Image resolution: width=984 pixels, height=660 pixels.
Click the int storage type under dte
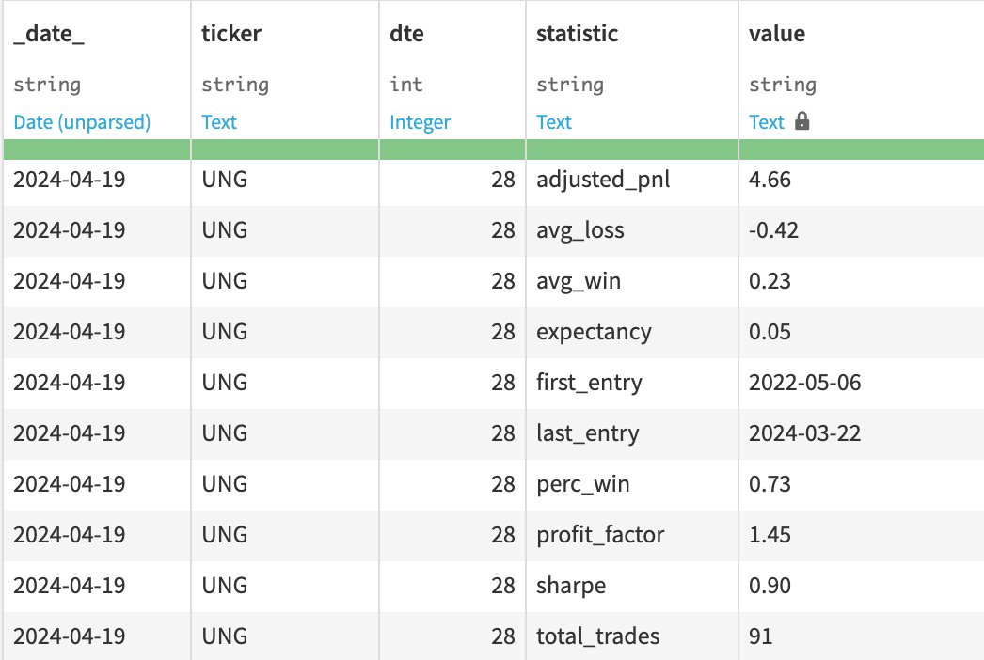pos(405,85)
